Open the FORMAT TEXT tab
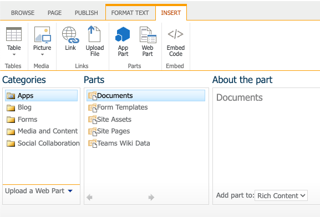 pyautogui.click(x=130, y=13)
